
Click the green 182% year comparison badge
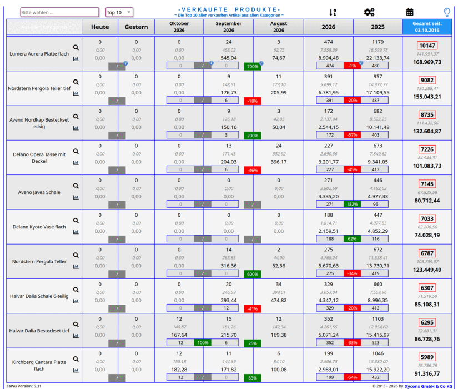click(352, 204)
